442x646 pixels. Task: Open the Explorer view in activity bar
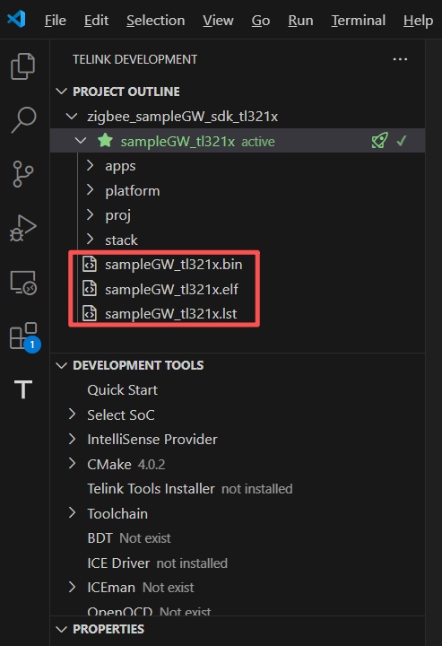(x=22, y=65)
